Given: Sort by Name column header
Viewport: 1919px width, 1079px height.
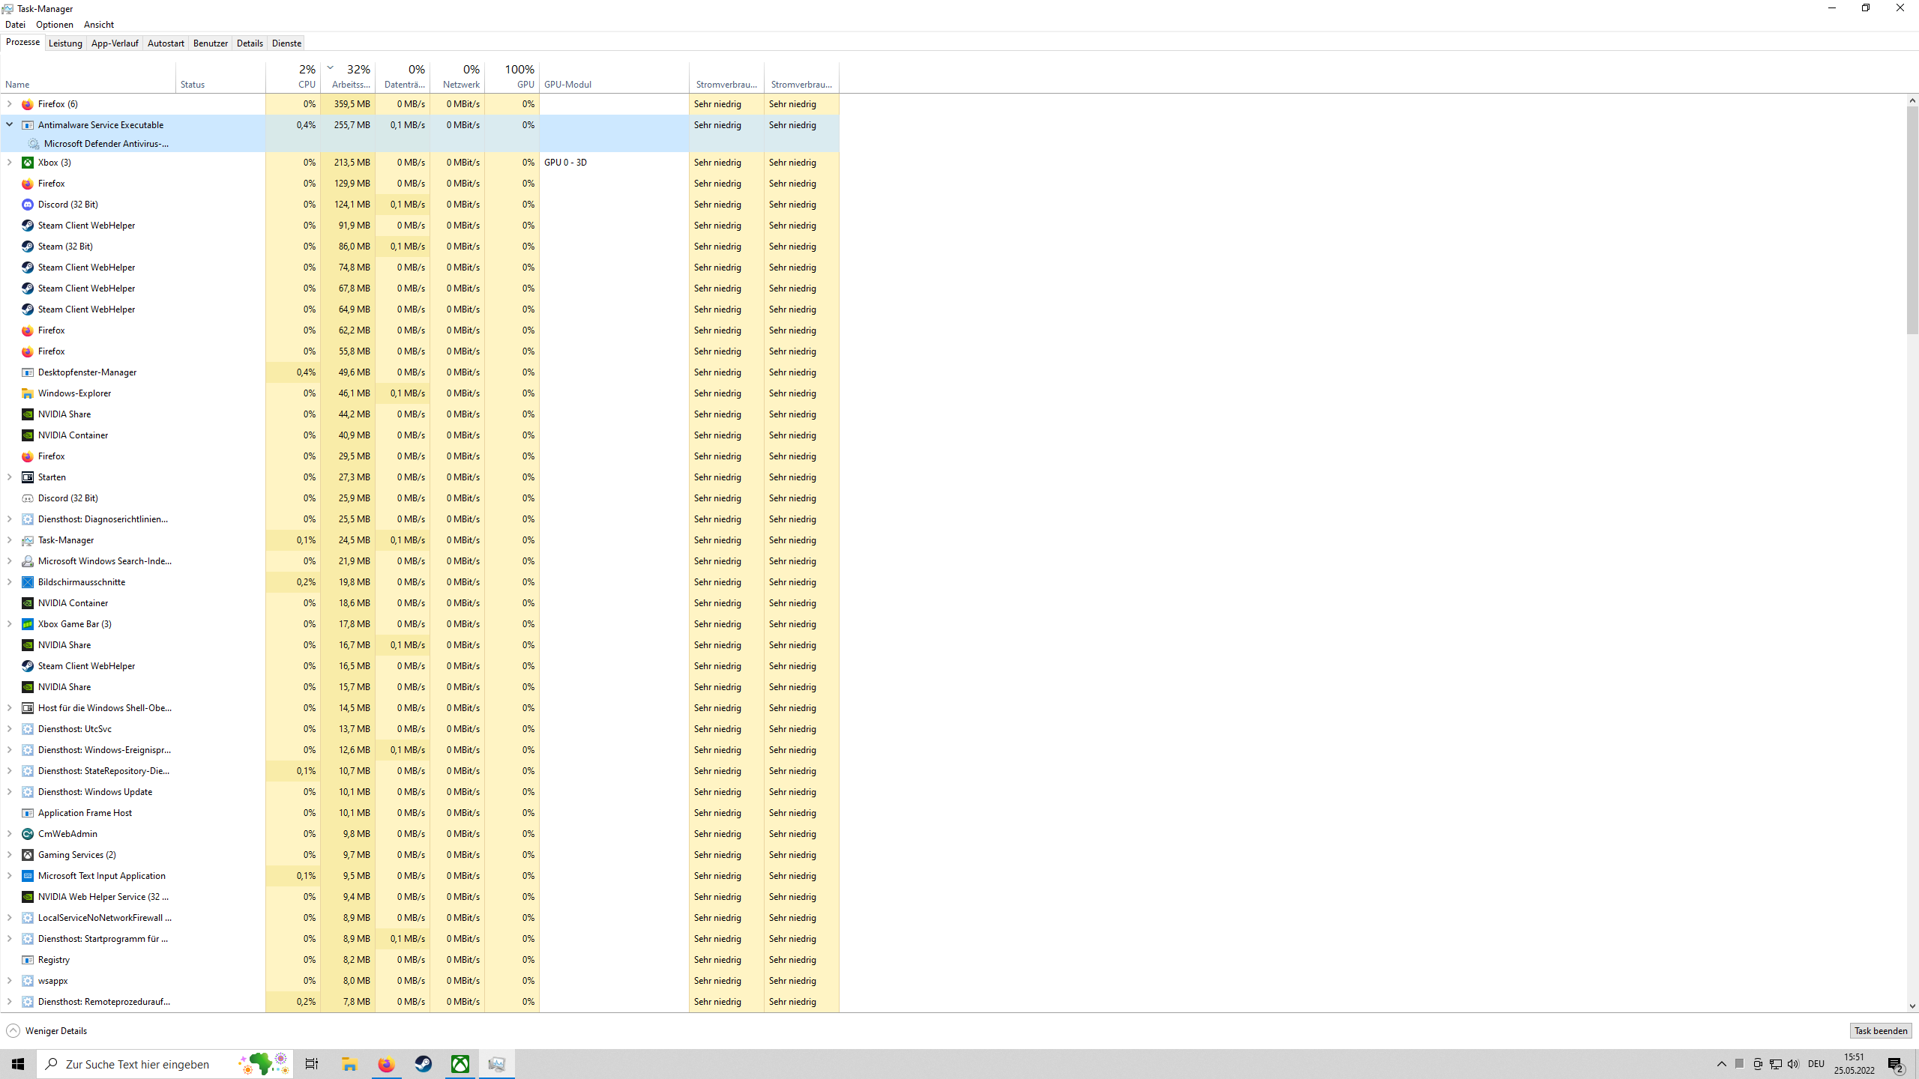Looking at the screenshot, I should [x=88, y=77].
